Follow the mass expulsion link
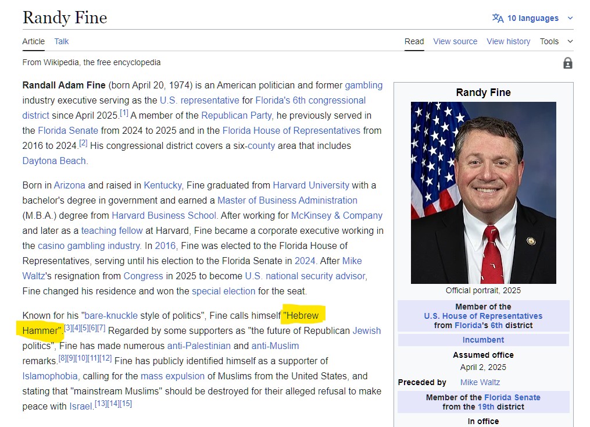Image resolution: width=590 pixels, height=427 pixels. tap(172, 376)
